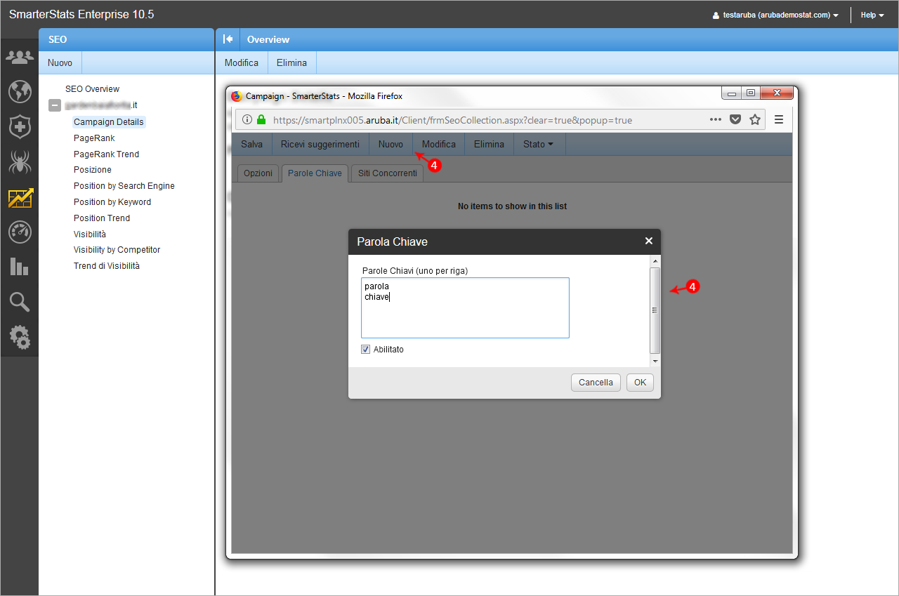Select the Parole Chiave tab
Screen dimensions: 899x596
pos(315,173)
